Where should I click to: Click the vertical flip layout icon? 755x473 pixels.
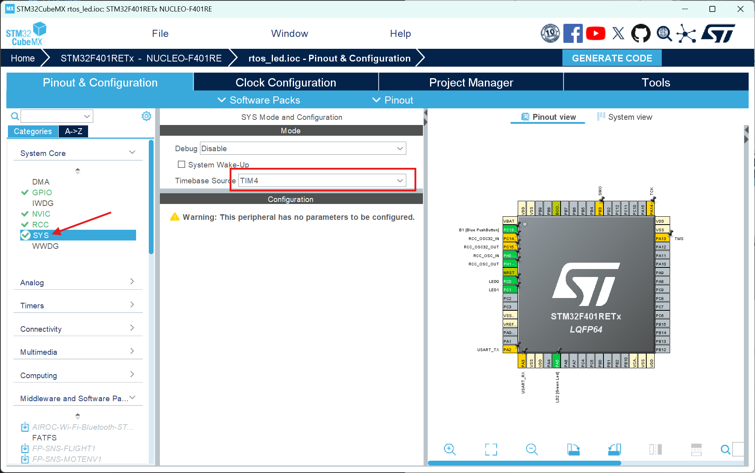[655, 450]
